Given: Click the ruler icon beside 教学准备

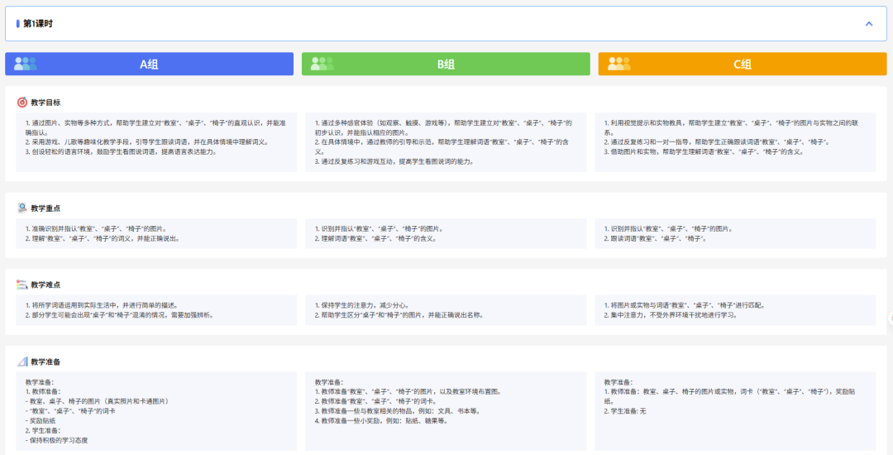Looking at the screenshot, I should point(22,361).
